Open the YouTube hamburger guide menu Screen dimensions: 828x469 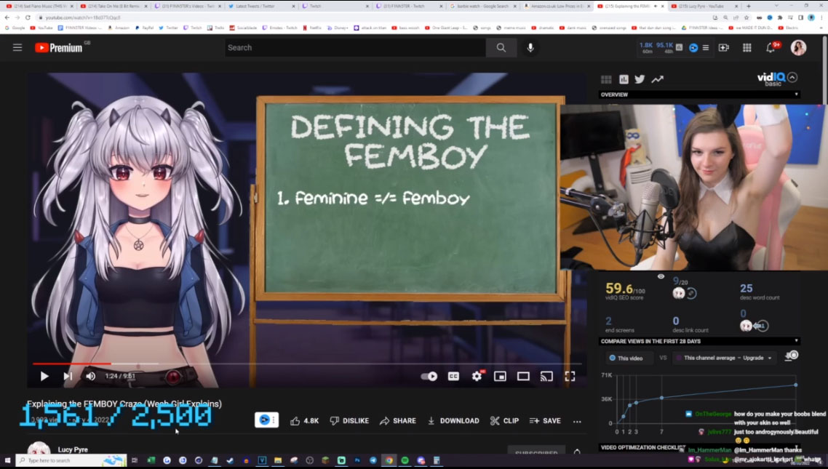[17, 47]
